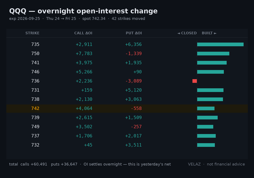
Task: Select put change +1,935
Action: pos(133,63)
